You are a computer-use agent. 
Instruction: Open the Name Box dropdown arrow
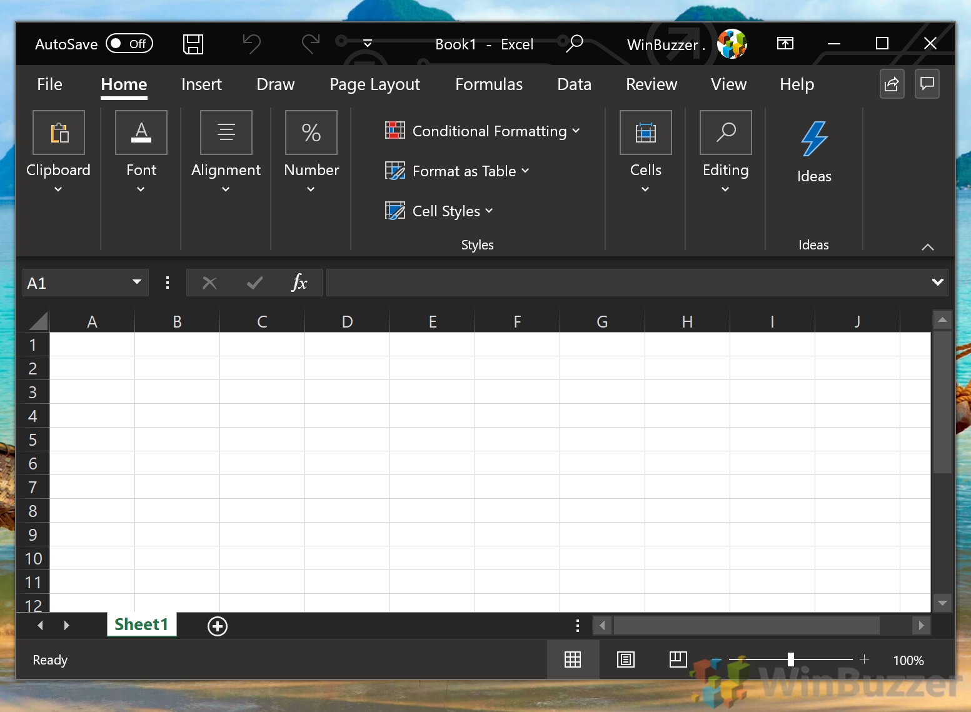[x=137, y=283]
